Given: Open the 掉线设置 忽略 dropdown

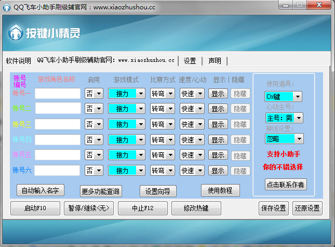Looking at the screenshot, I should click(x=285, y=139).
